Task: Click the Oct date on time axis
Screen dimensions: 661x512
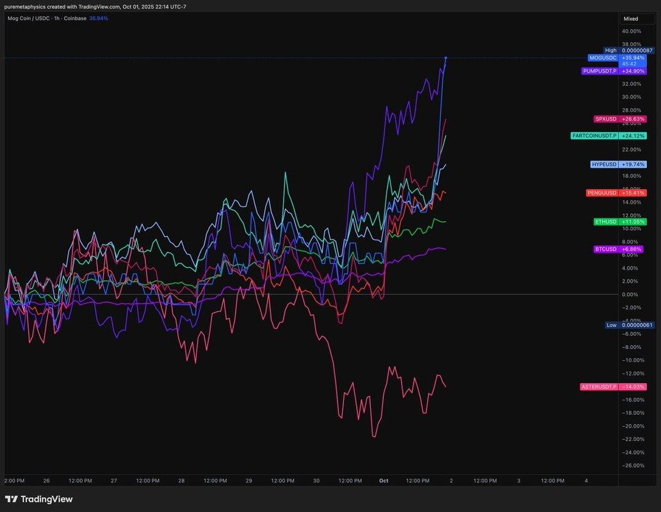Action: point(384,480)
